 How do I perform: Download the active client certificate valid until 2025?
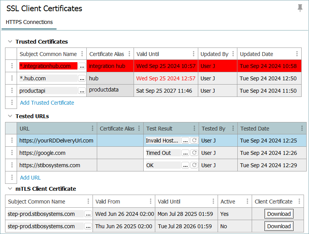pyautogui.click(x=278, y=214)
